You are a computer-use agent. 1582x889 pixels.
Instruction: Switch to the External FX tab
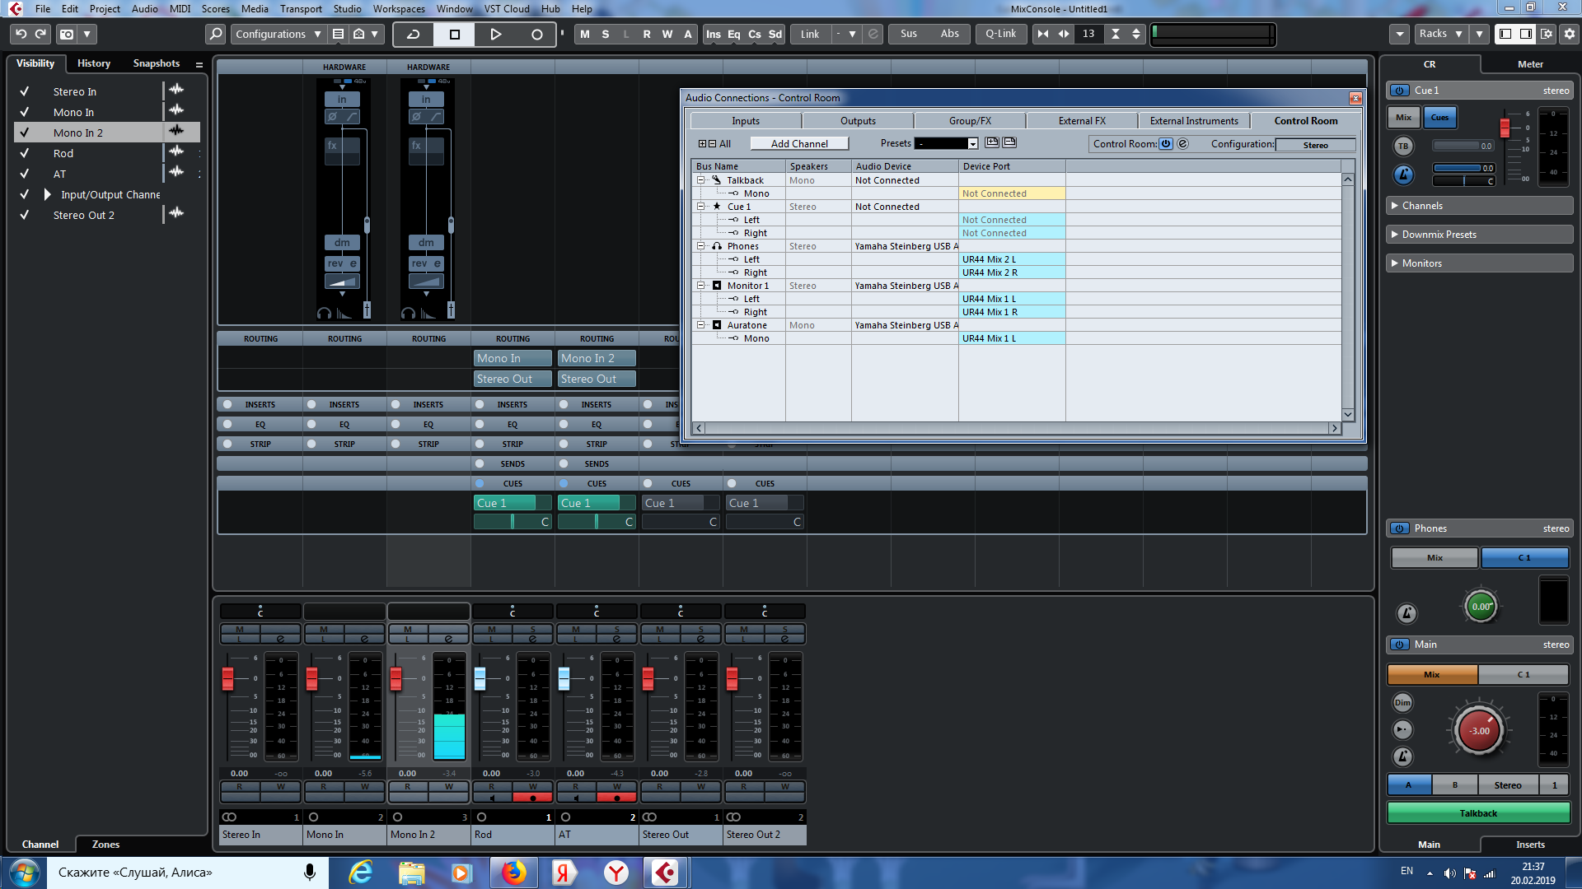pos(1082,121)
